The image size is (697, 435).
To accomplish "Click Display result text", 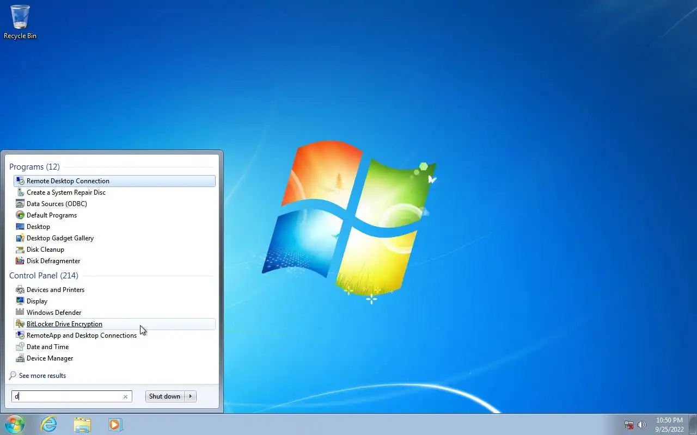I will [x=37, y=301].
